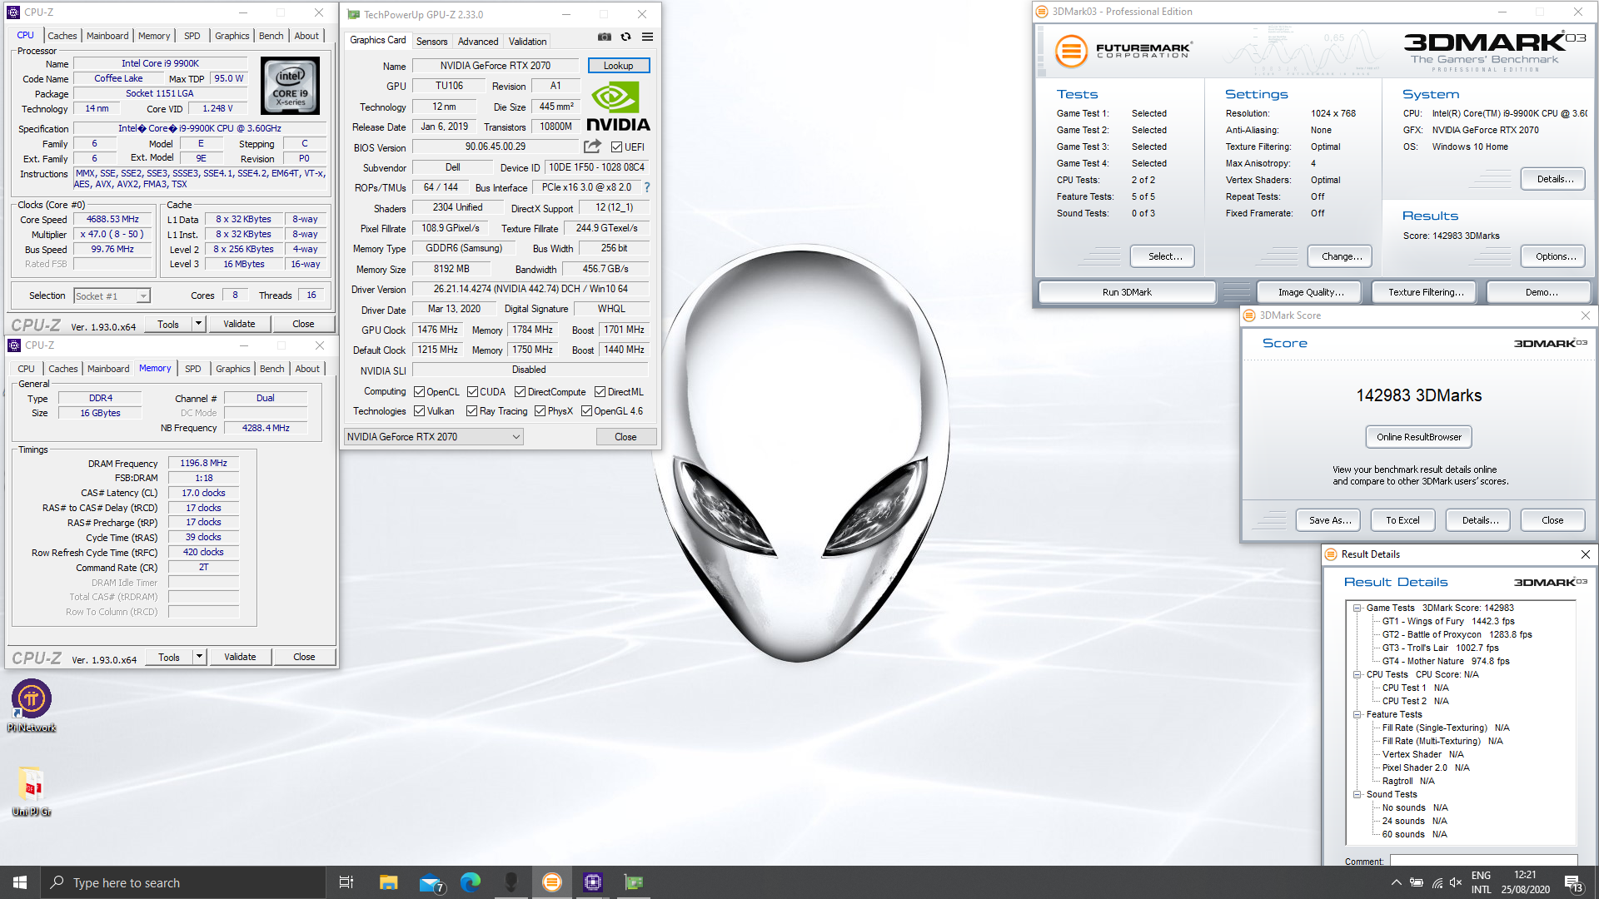The height and width of the screenshot is (899, 1599).
Task: Switch to GPU-Z on the taskbar
Action: tap(634, 882)
